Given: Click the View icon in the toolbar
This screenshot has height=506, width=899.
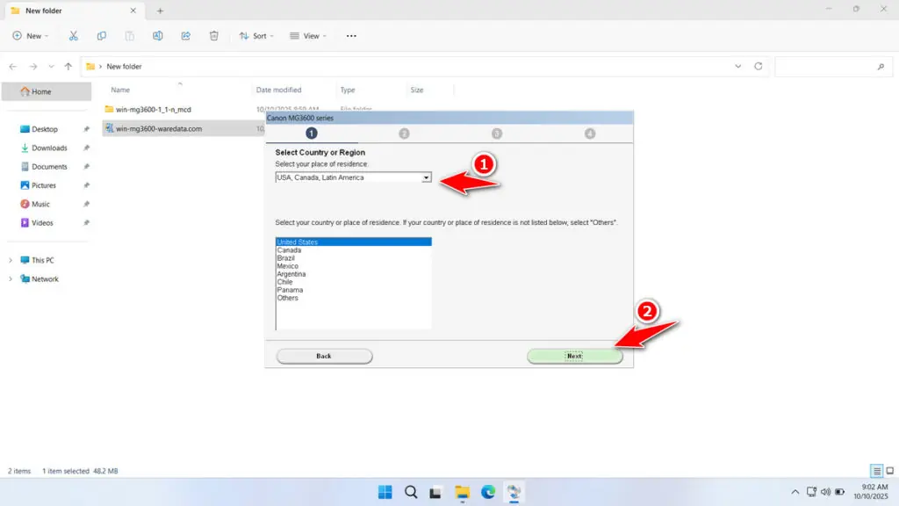Looking at the screenshot, I should click(307, 35).
